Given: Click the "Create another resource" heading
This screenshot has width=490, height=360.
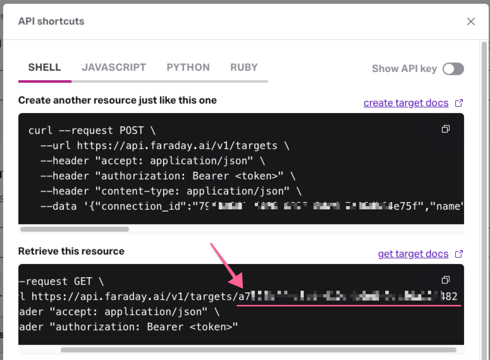Looking at the screenshot, I should [117, 100].
